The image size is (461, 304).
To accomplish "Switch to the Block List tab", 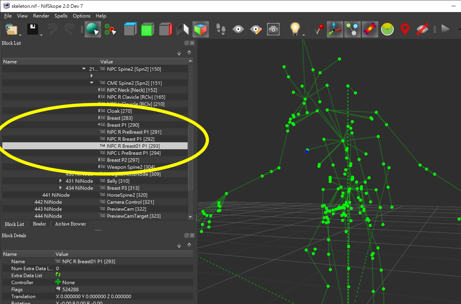I will [x=14, y=224].
